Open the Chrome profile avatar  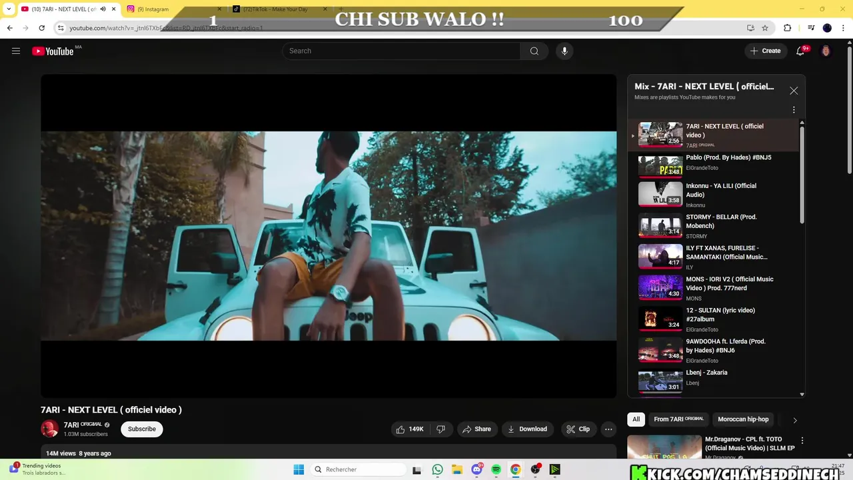coord(827,28)
